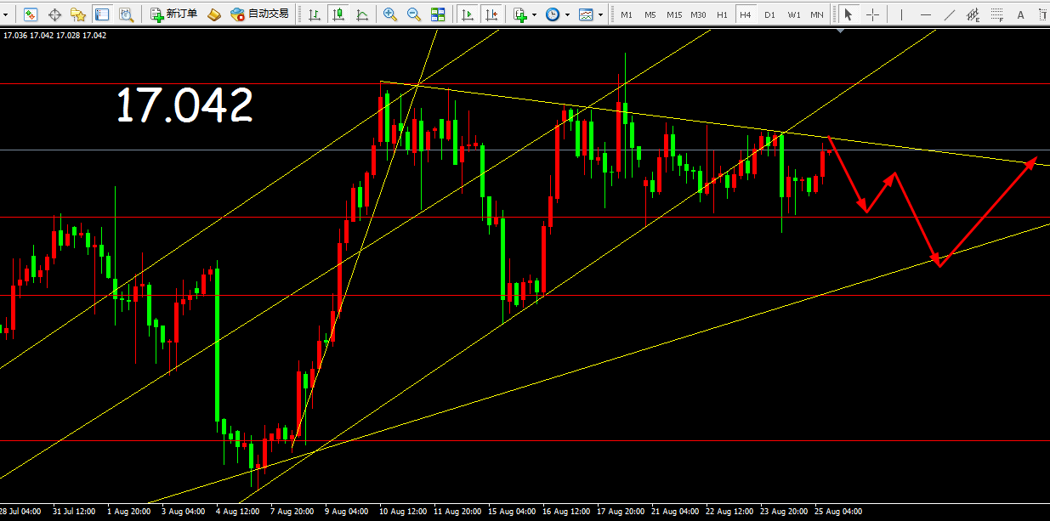
Task: Select the horizontal line tool
Action: 926,14
